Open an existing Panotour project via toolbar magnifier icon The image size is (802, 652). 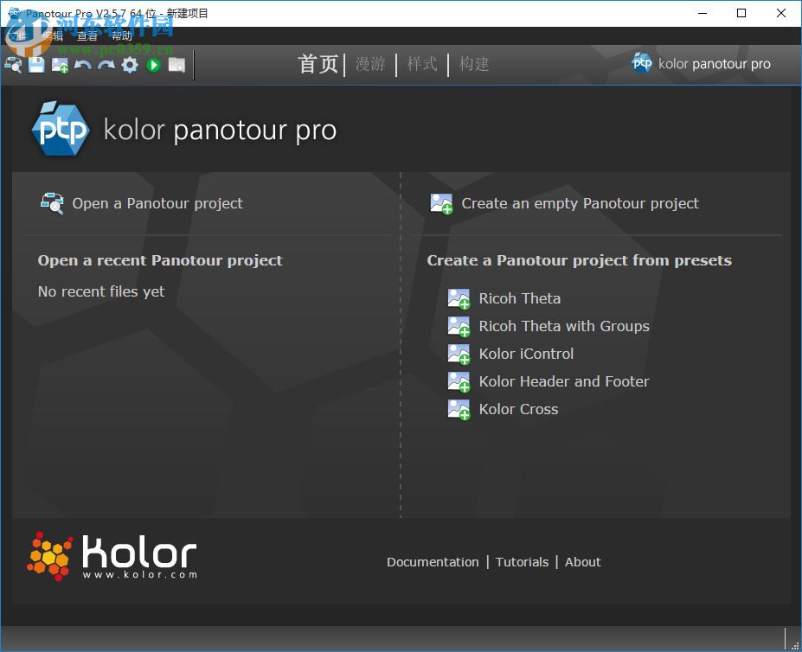pyautogui.click(x=12, y=65)
